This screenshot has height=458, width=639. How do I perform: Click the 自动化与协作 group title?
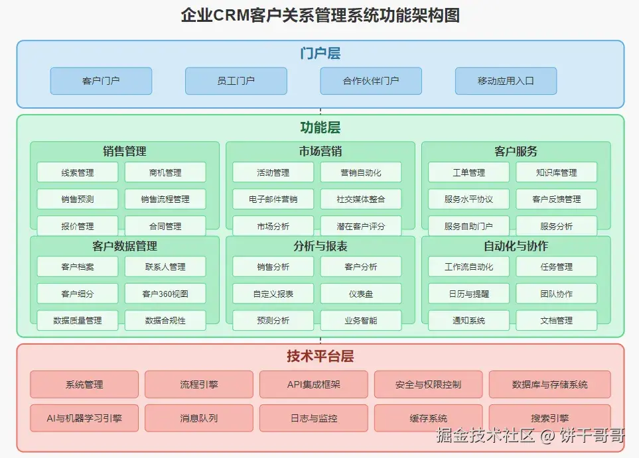tap(516, 246)
